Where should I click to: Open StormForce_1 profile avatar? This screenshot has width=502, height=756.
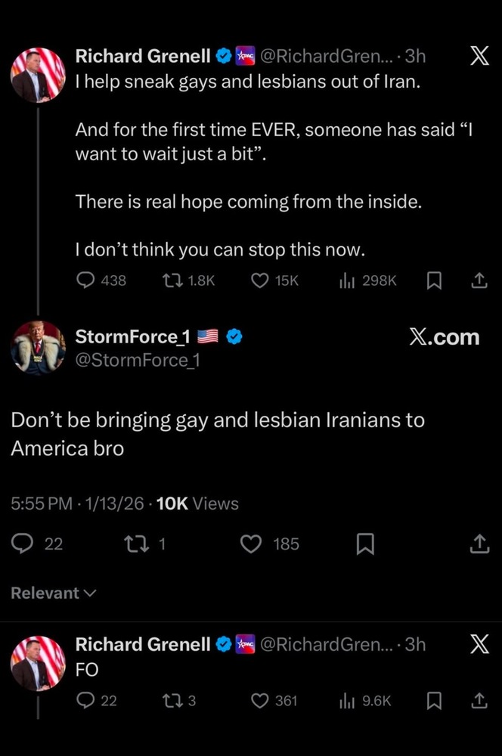point(38,348)
